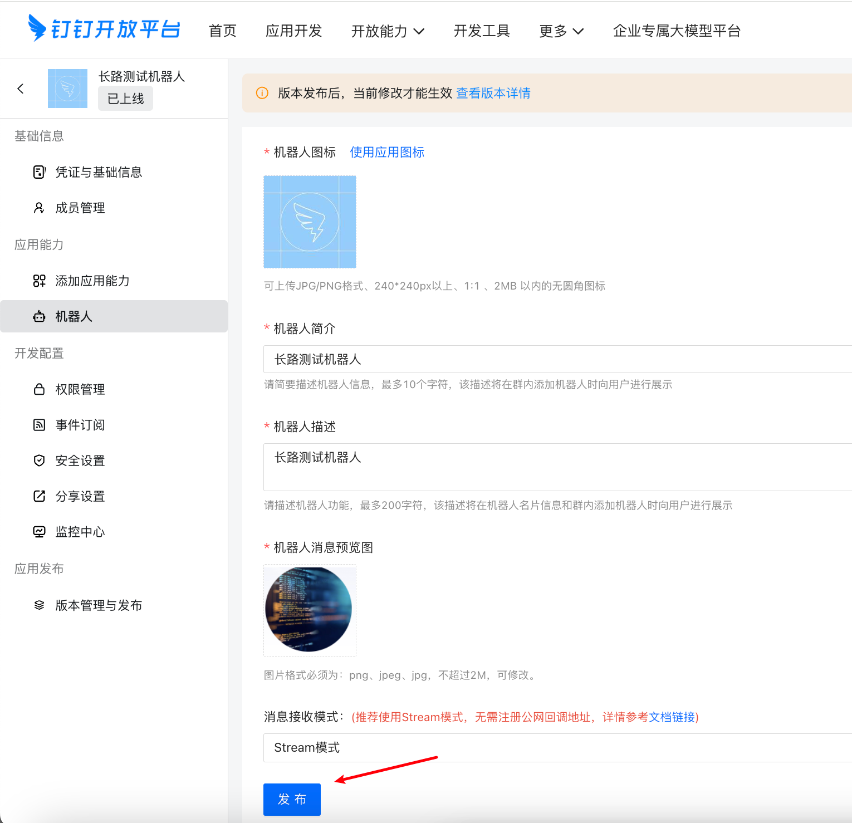Click the 凭证与基础信息 document icon

[x=39, y=172]
